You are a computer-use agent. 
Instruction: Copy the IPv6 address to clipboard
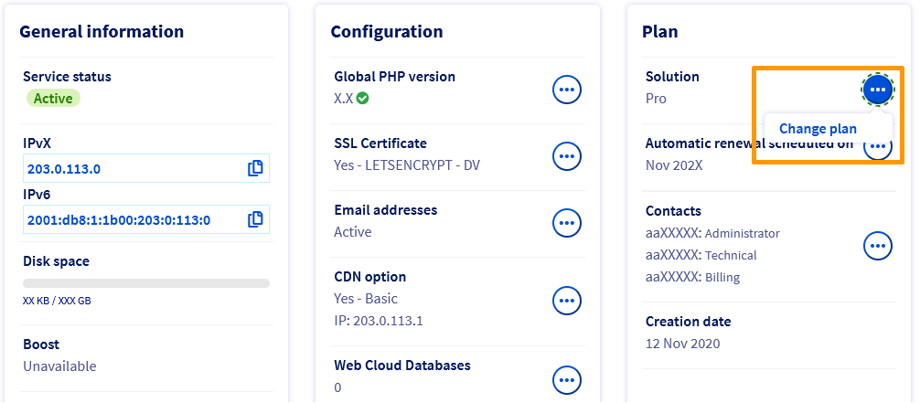(256, 219)
